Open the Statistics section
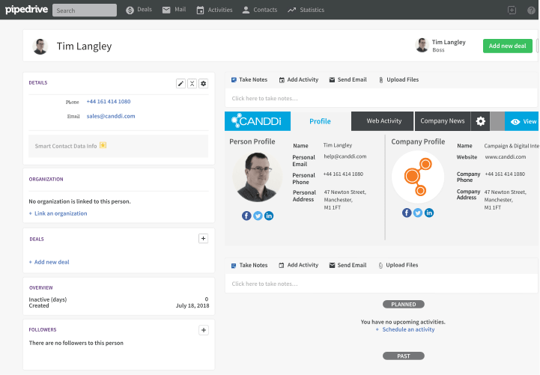The width and height of the screenshot is (540, 375). click(306, 10)
